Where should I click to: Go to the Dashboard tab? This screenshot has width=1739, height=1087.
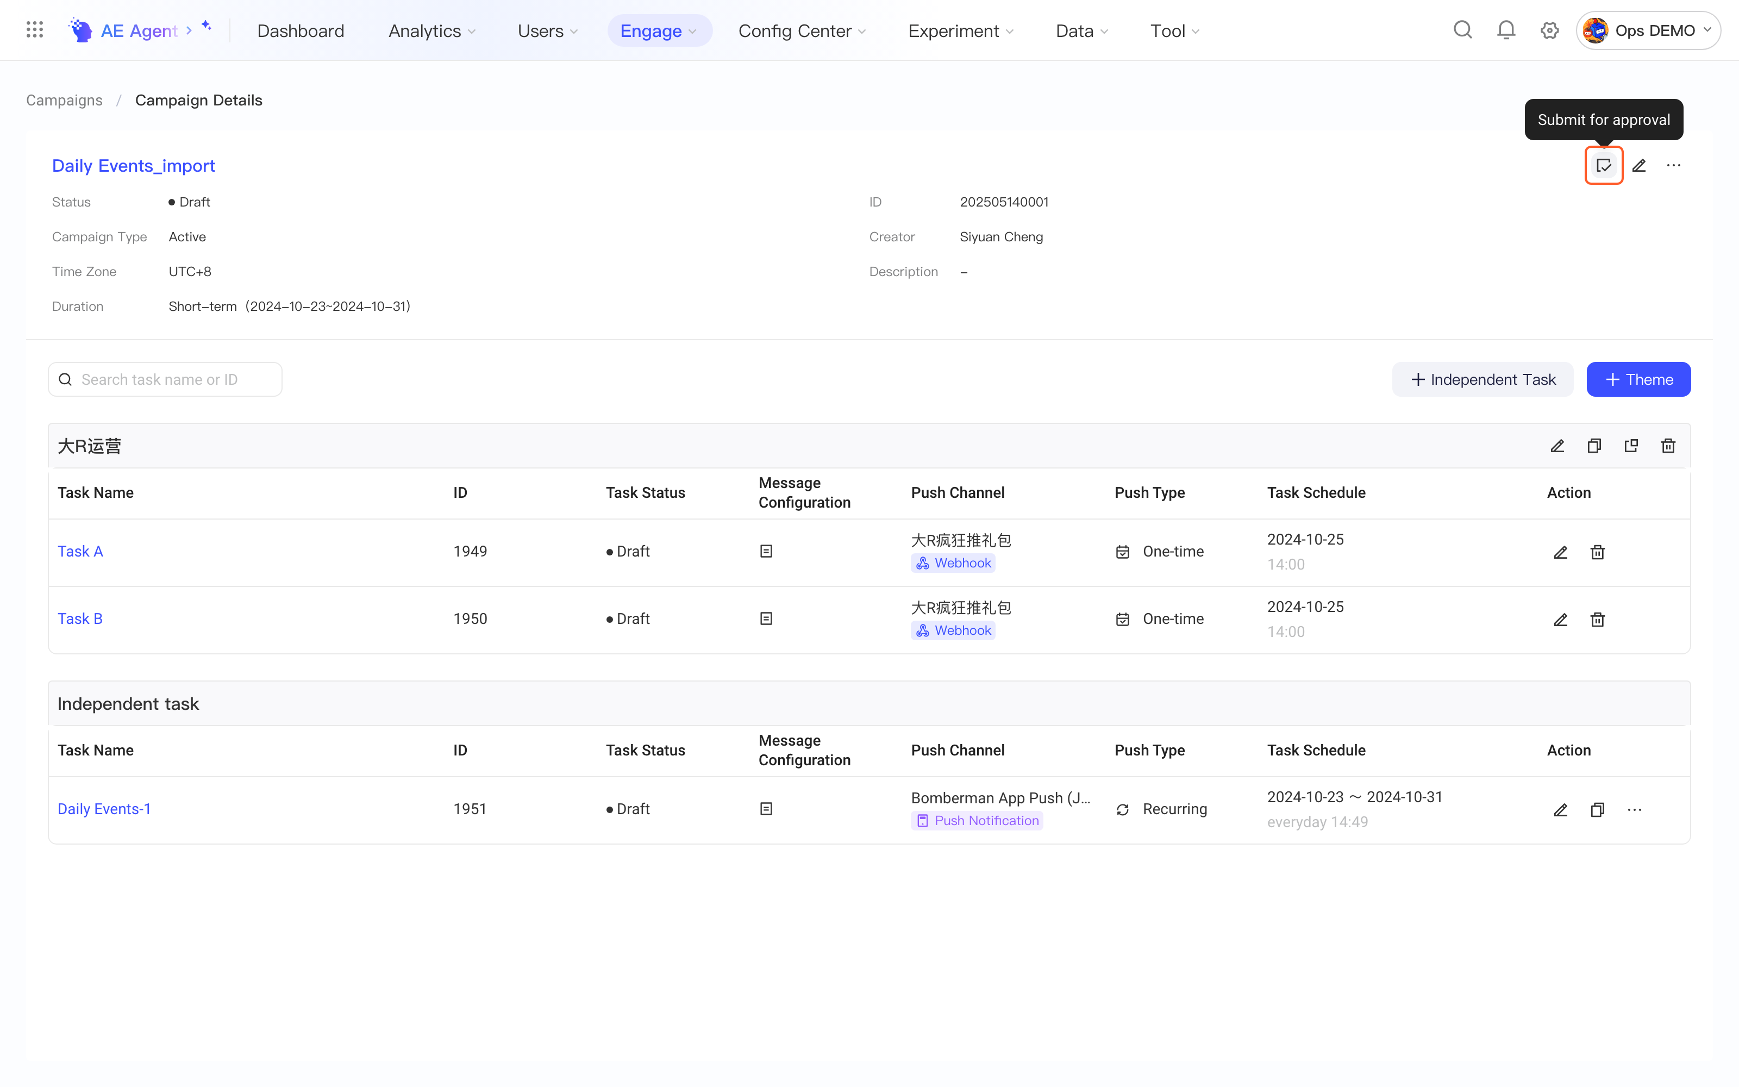point(301,31)
